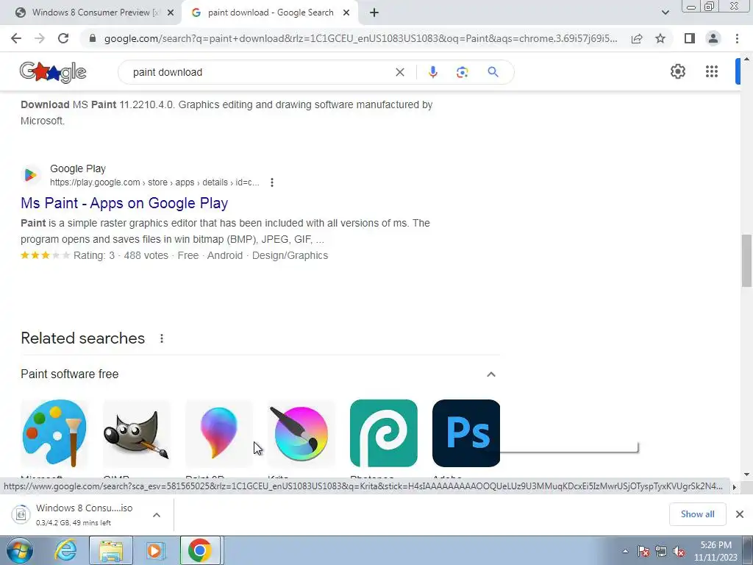The height and width of the screenshot is (565, 753).
Task: Click the forward navigation arrow
Action: [40, 38]
